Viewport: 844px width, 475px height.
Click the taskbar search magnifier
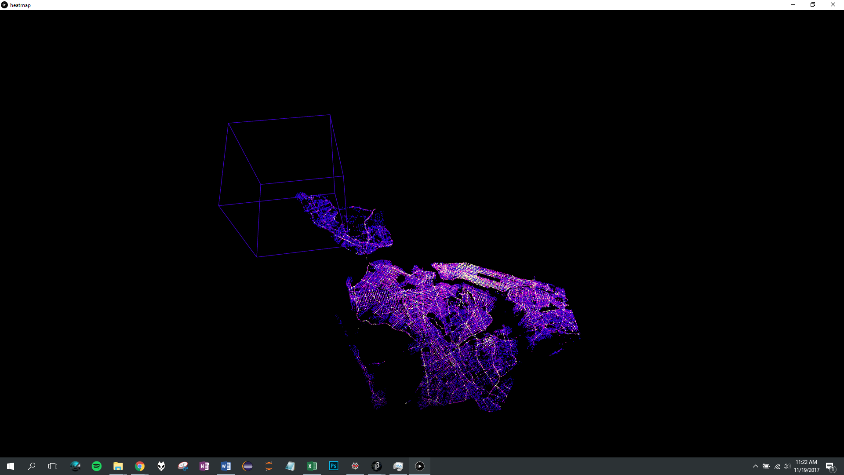point(32,466)
